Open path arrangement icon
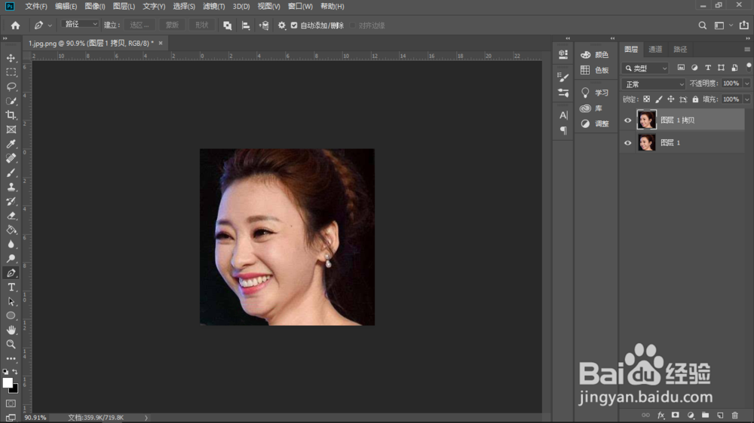Viewport: 754px width, 423px height. pyautogui.click(x=263, y=26)
